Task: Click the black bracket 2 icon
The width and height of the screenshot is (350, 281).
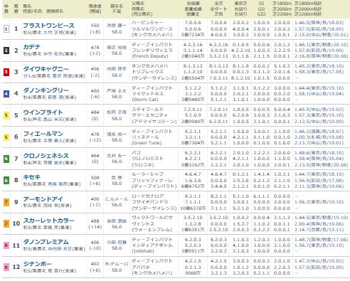Action: 6,51
